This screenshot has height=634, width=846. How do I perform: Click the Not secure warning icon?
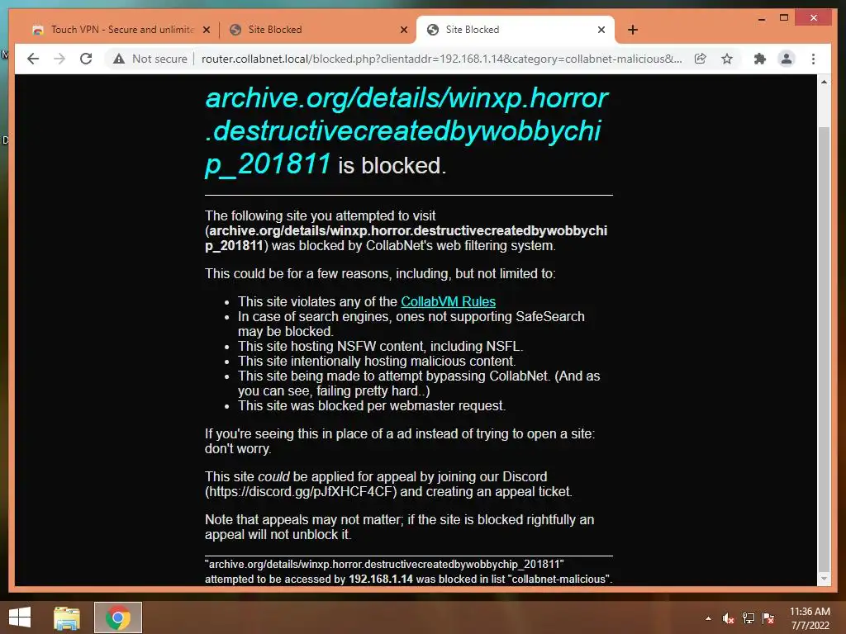click(119, 59)
